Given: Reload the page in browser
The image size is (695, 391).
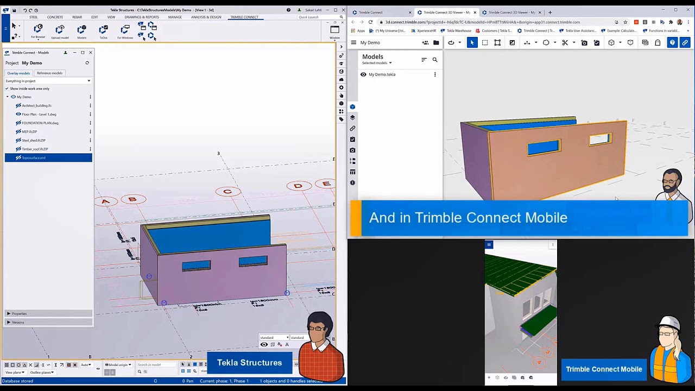Looking at the screenshot, I should tap(370, 22).
